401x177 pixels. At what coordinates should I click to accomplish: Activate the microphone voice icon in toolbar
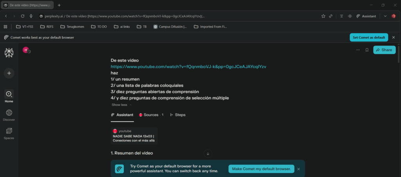31,16
